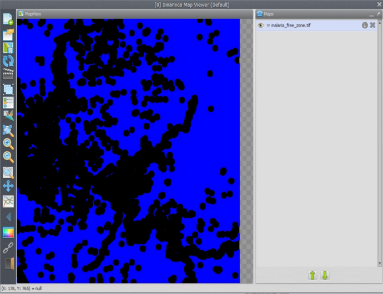383x294 pixels.
Task: Toggle visibility eye of malaria_free_zone.tif
Action: pyautogui.click(x=260, y=25)
